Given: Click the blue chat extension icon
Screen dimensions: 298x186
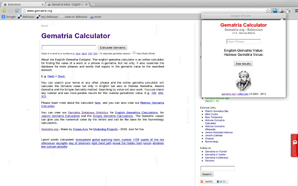Looking at the screenshot, I should click(x=275, y=11).
